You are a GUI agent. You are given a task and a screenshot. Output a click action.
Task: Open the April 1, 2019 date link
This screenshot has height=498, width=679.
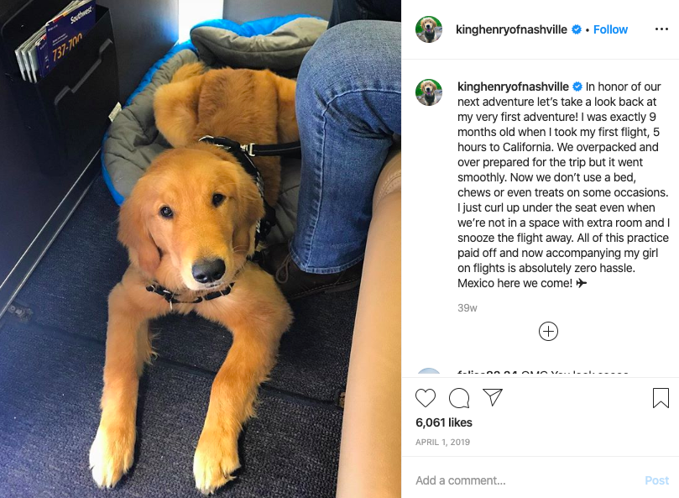point(442,442)
